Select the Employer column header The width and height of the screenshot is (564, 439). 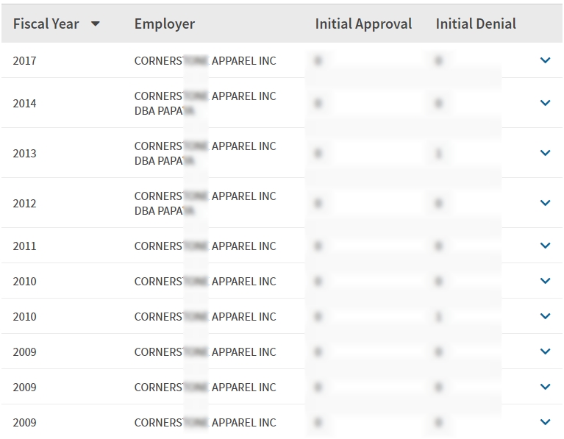pyautogui.click(x=165, y=24)
